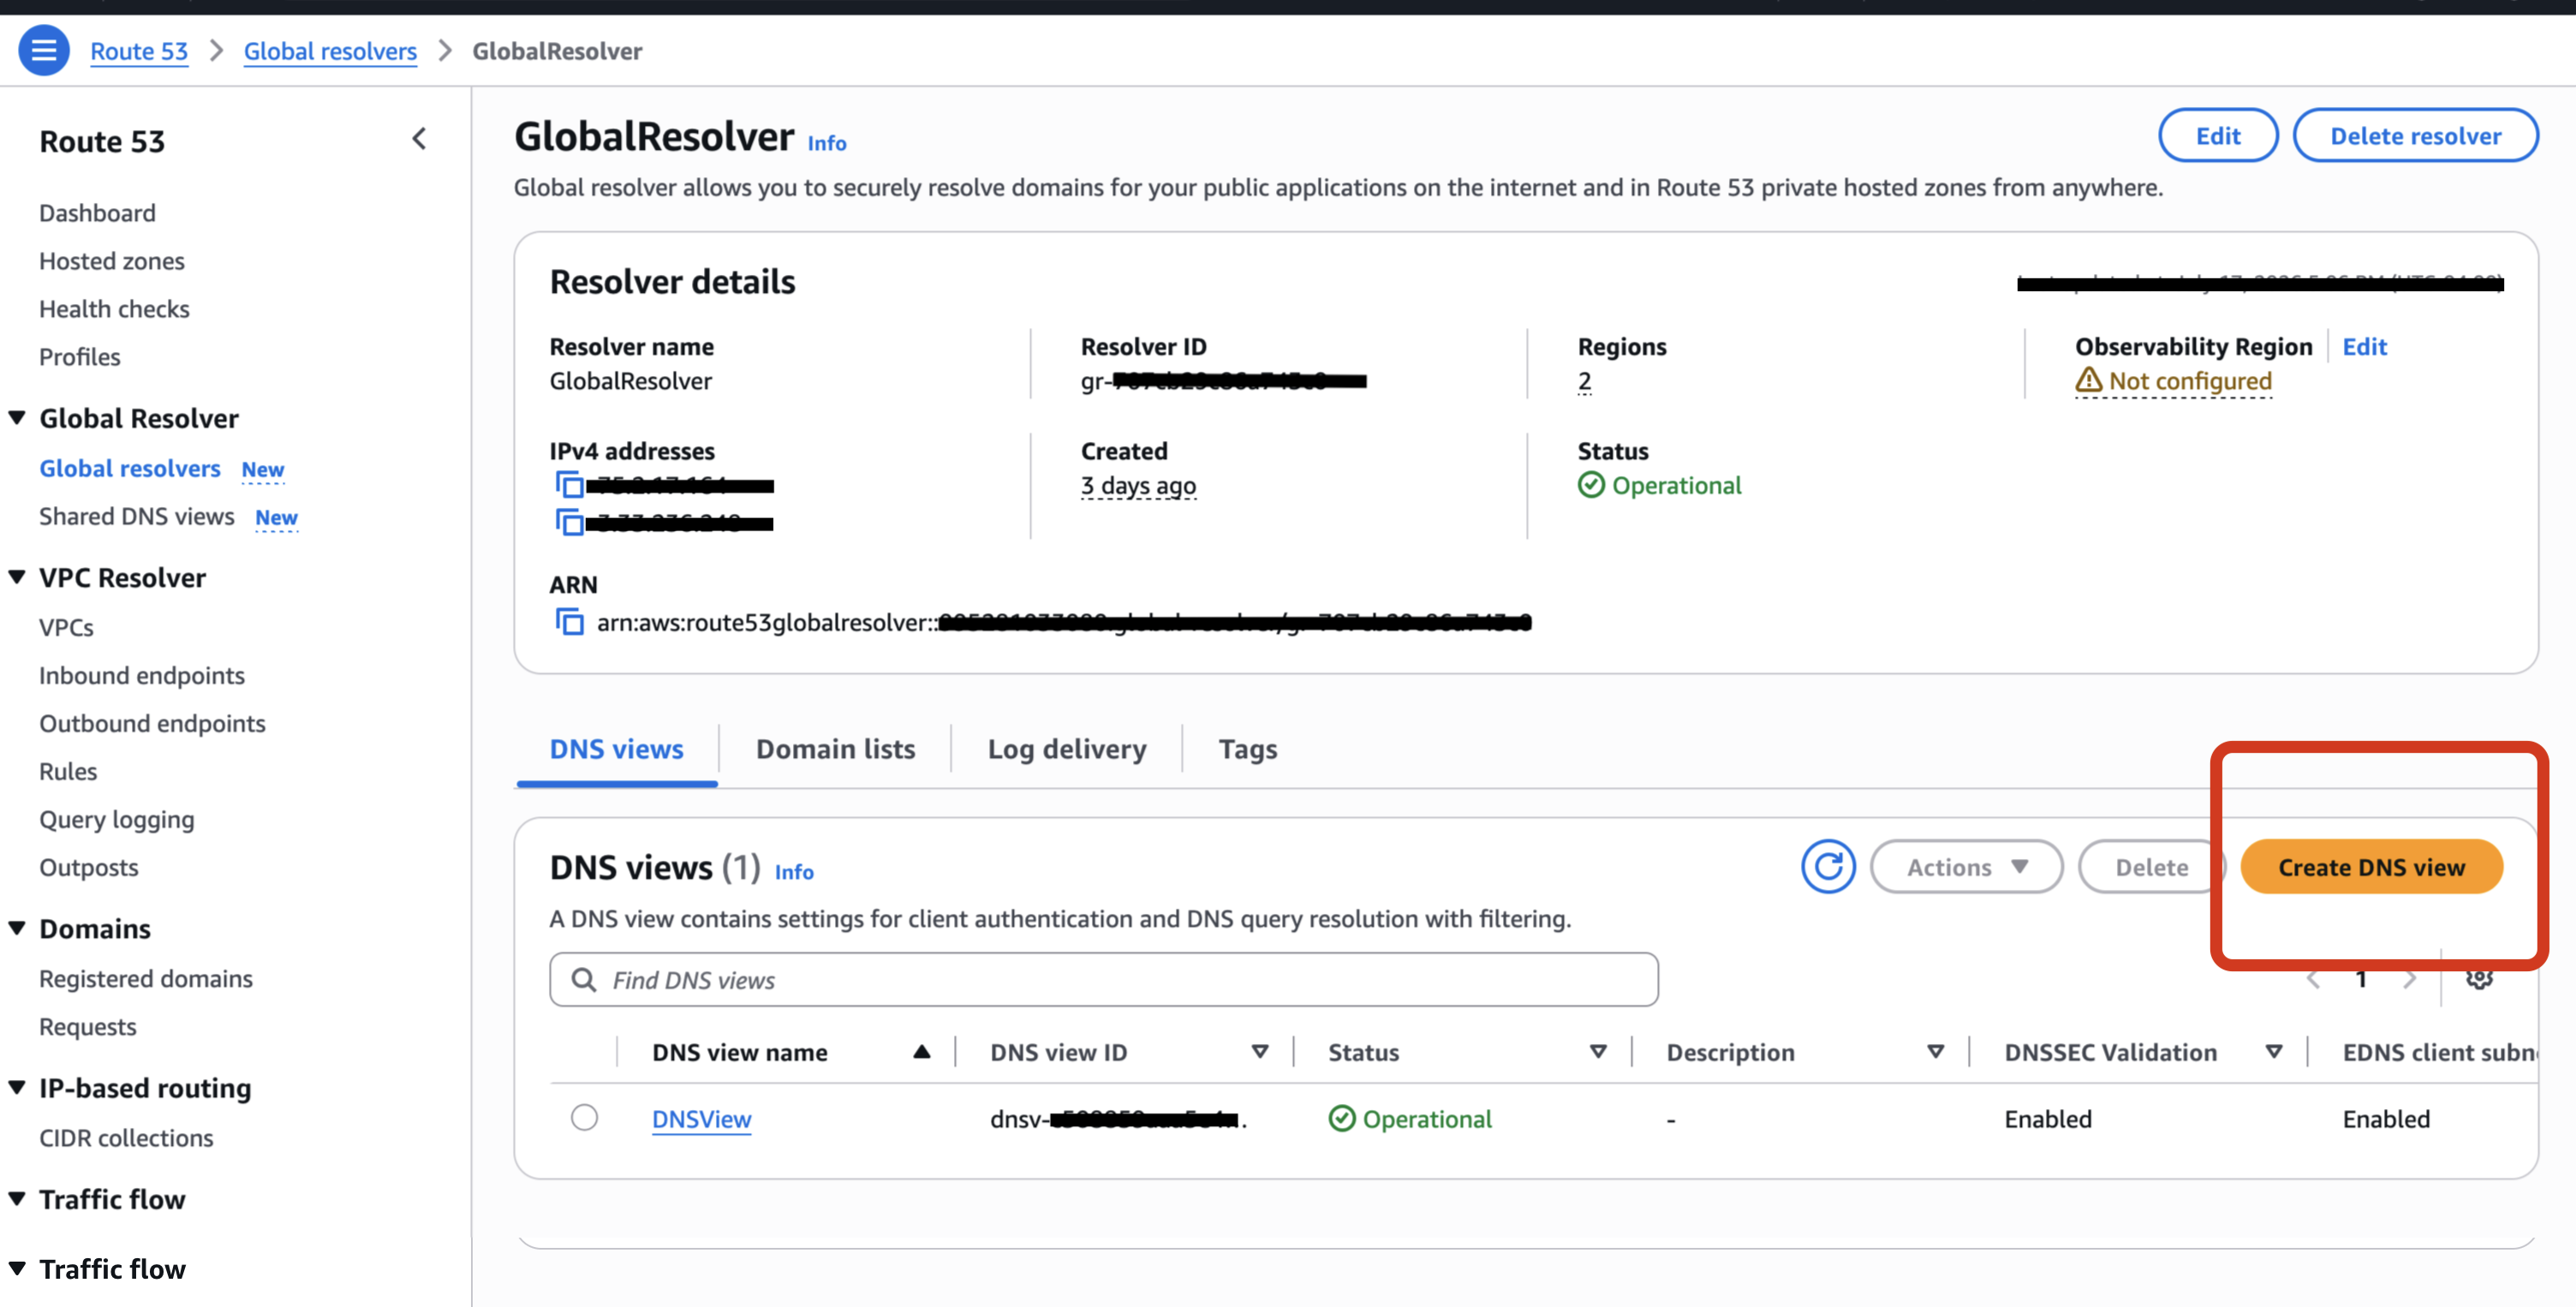Open DNS views table settings gear

(2479, 979)
